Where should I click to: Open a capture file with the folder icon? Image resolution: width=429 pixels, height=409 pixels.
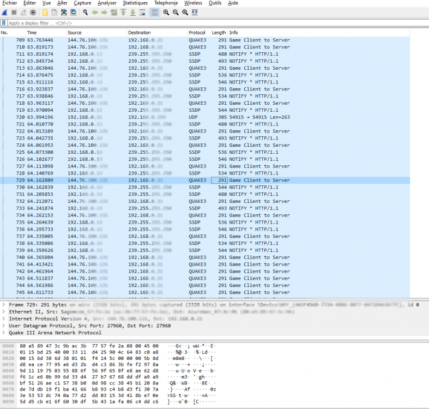45,13
